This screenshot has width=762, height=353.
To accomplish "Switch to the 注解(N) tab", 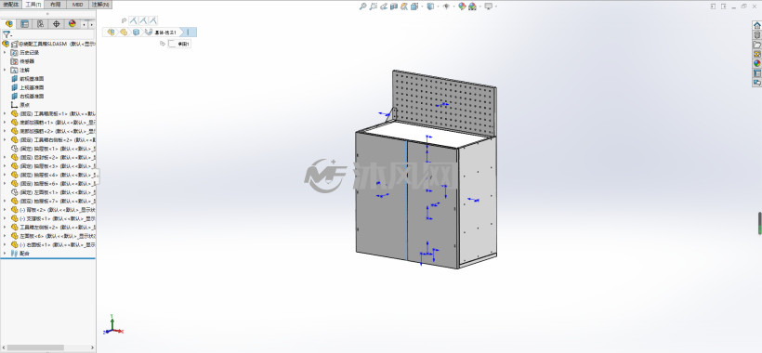I will point(100,4).
